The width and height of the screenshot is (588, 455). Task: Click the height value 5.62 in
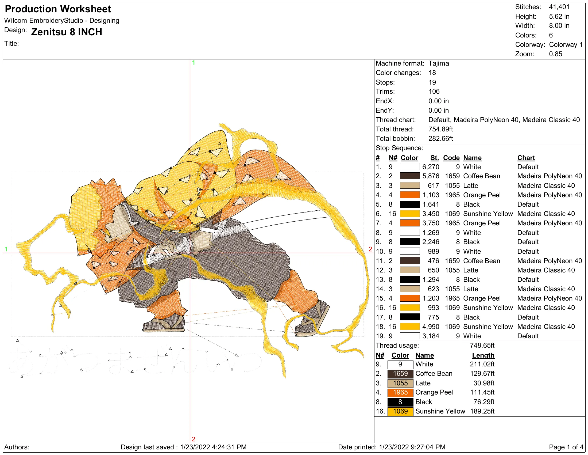559,16
